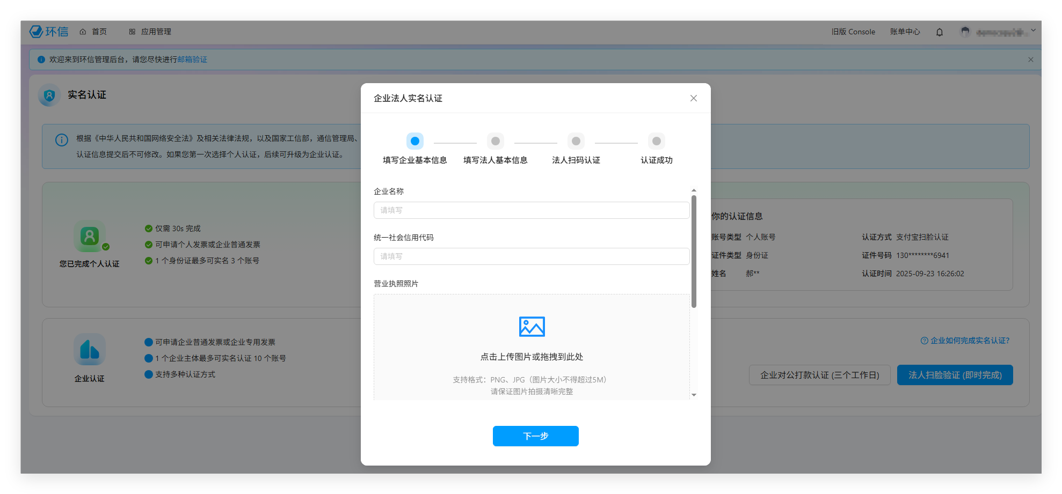This screenshot has height=494, width=1062.
Task: Click the blue 企业认证 icon
Action: (90, 350)
